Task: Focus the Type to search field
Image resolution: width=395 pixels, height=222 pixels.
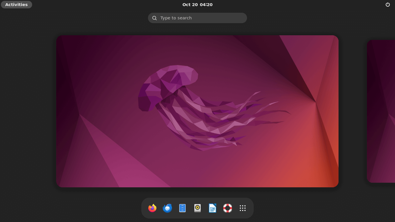Action: pos(197,18)
